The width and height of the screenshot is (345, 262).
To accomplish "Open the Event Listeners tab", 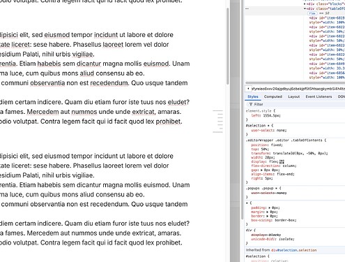I will click(319, 96).
